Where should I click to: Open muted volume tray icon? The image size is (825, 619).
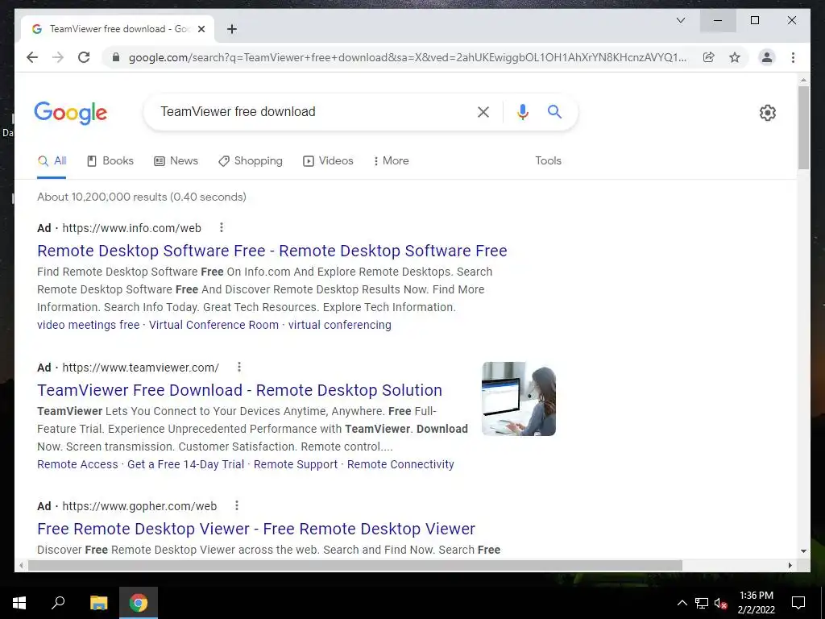[x=720, y=603]
